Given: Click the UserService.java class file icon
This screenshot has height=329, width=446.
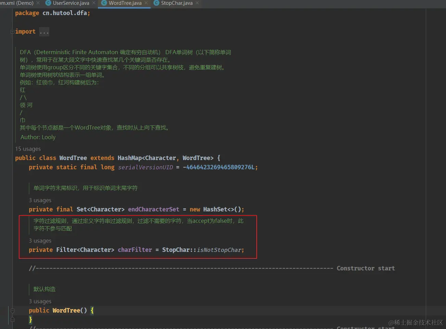Looking at the screenshot, I should (x=48, y=3).
